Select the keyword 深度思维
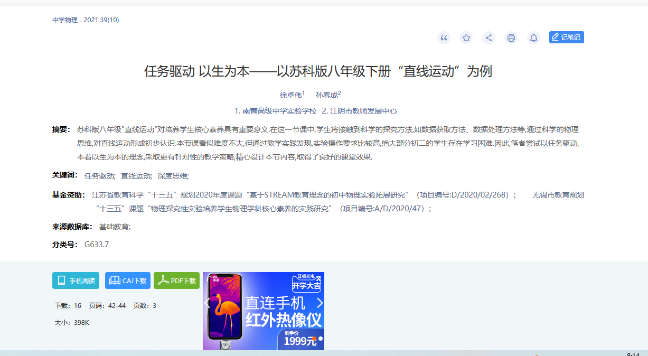 (x=172, y=176)
